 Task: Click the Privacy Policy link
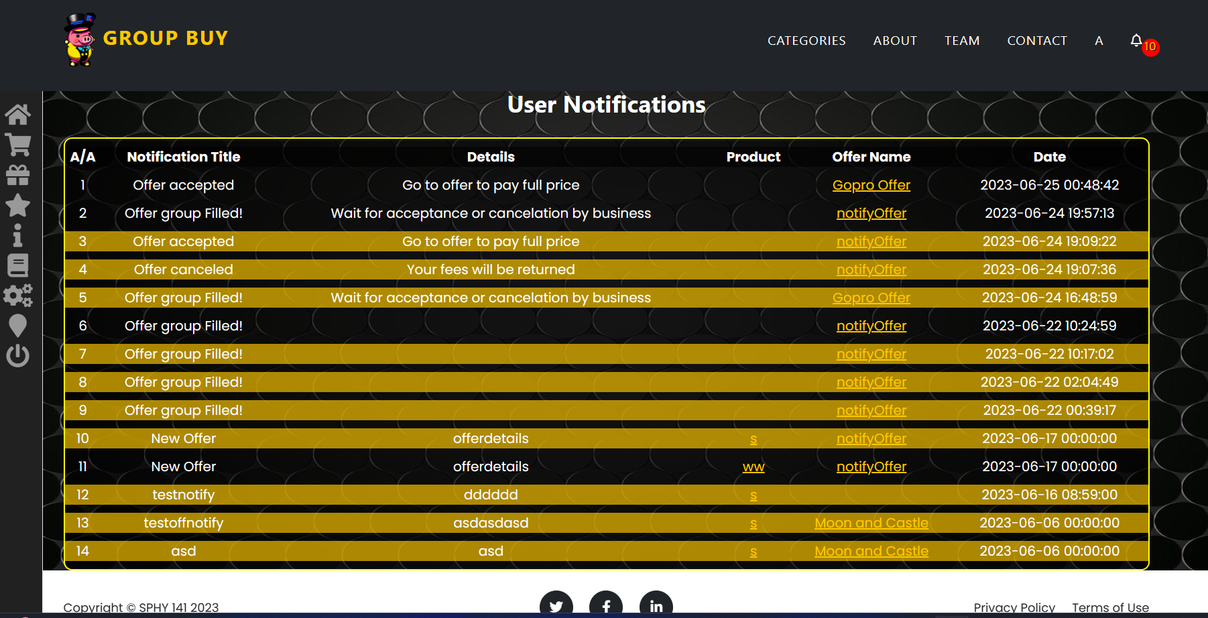click(x=1014, y=607)
